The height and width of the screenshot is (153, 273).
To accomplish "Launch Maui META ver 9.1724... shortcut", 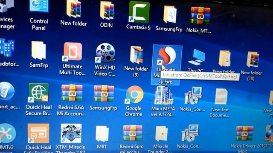I will 163,102.
